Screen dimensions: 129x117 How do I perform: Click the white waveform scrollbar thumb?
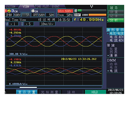[28, 87]
